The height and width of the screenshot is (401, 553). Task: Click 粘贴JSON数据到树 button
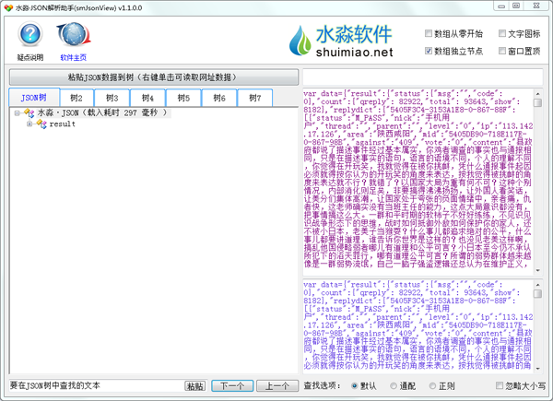click(152, 77)
